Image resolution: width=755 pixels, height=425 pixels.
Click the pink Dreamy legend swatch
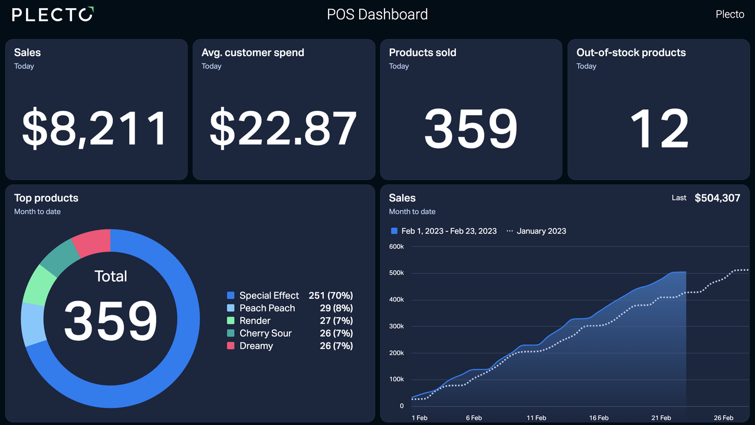point(231,346)
